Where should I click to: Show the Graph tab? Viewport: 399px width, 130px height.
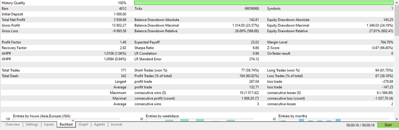(x=83, y=125)
